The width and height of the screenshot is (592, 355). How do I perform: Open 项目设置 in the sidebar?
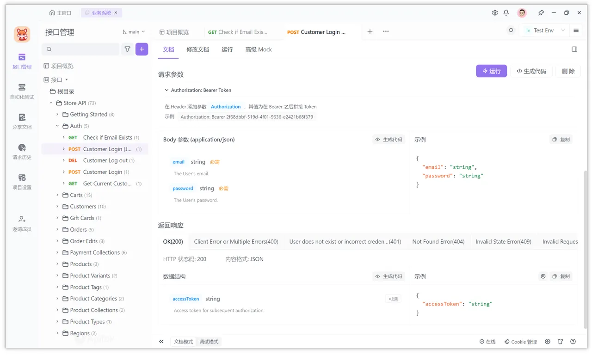pyautogui.click(x=22, y=181)
